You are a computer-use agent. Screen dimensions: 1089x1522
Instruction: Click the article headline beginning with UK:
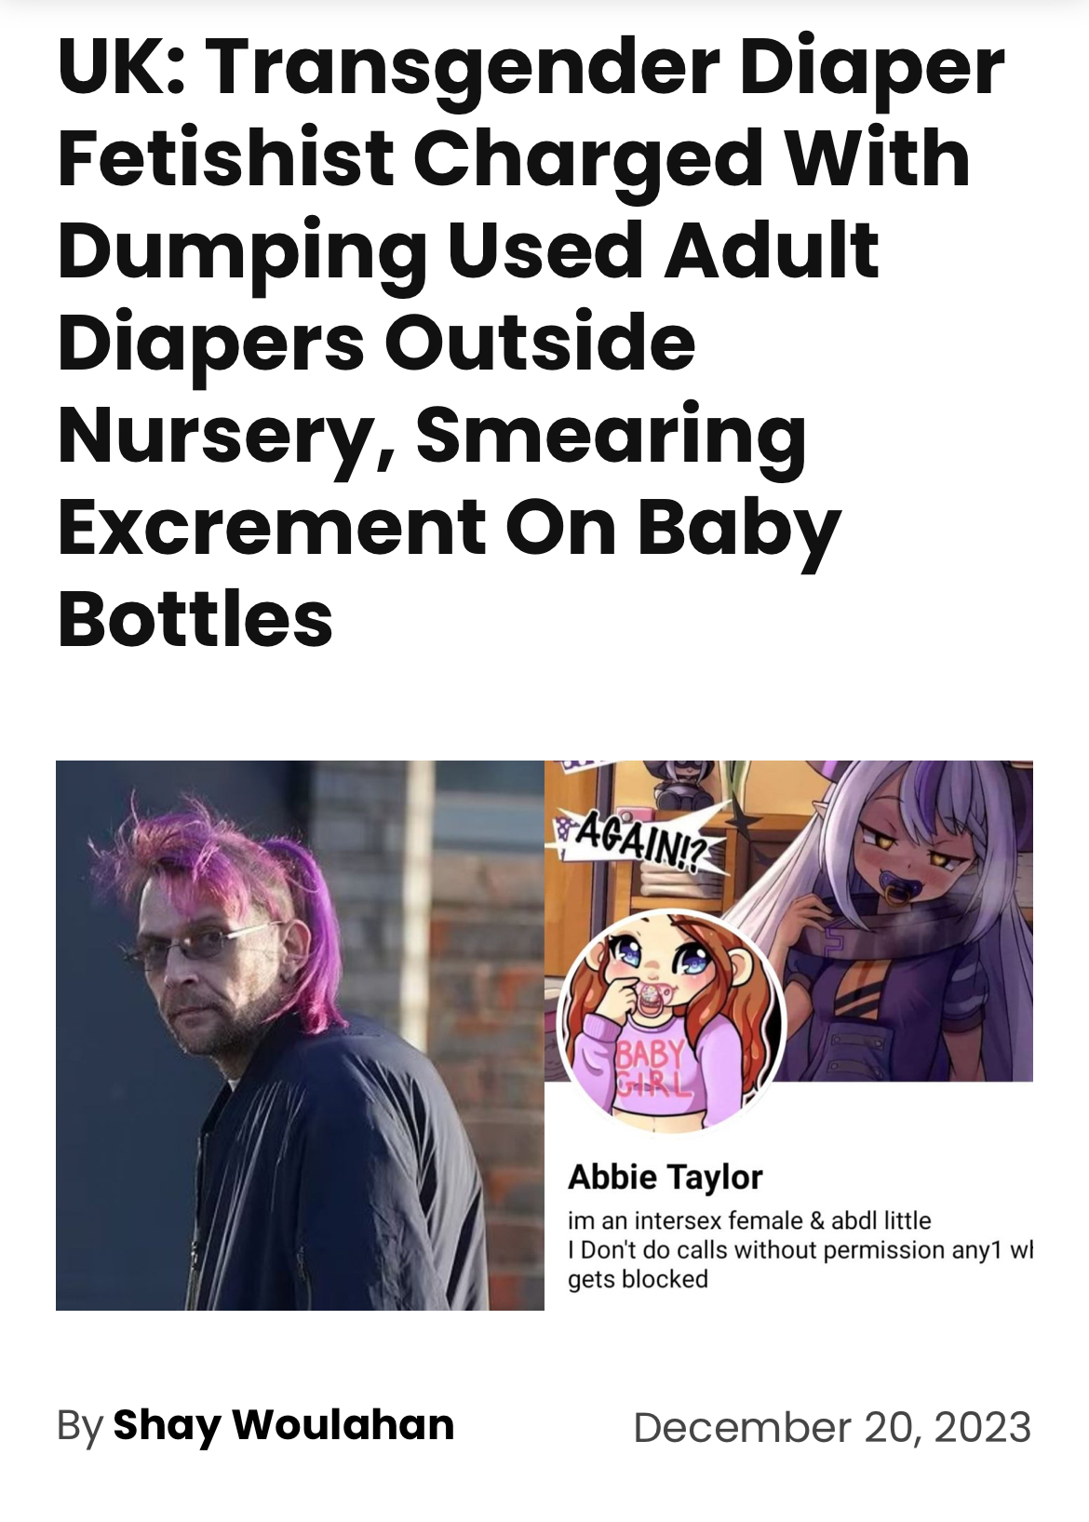(531, 343)
